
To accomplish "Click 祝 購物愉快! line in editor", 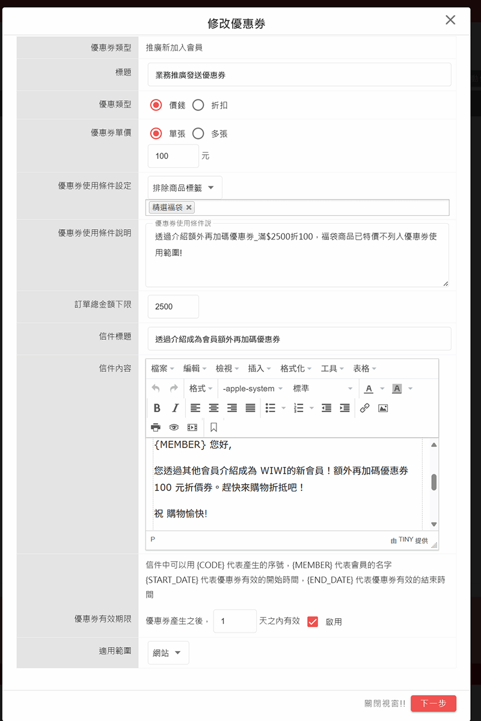I will pyautogui.click(x=181, y=514).
